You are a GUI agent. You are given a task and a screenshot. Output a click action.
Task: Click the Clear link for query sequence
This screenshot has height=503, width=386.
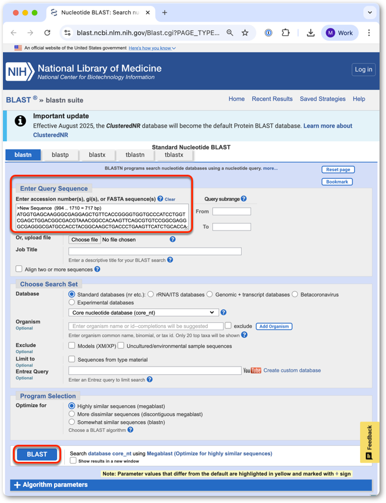170,199
